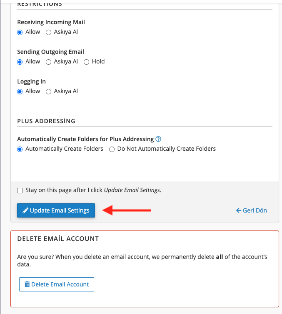The height and width of the screenshot is (314, 282).
Task: Choose Do Not Automatically Create Folders
Action: (112, 149)
